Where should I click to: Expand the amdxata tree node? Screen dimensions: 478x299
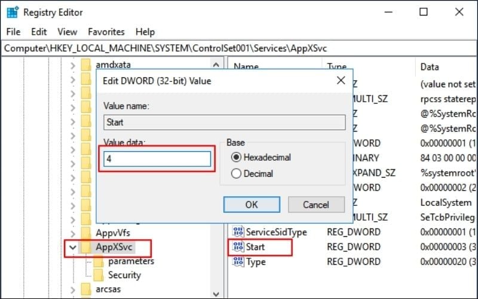pos(73,64)
